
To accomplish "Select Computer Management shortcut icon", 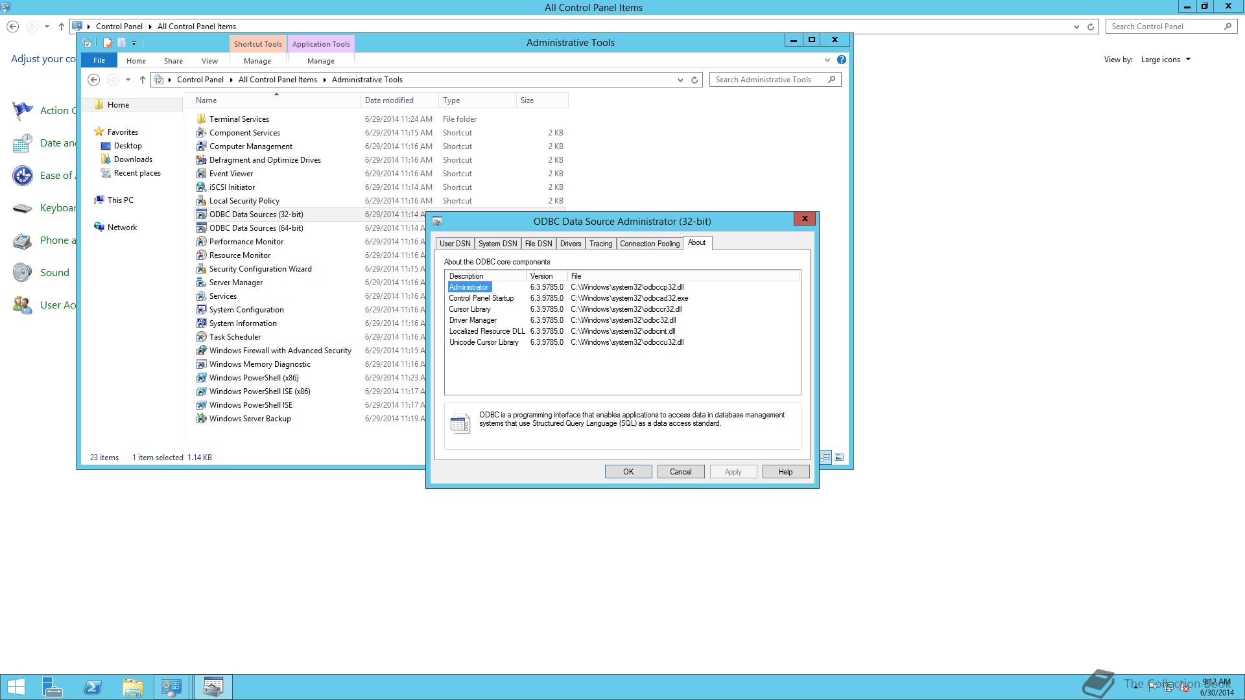I will (x=201, y=146).
